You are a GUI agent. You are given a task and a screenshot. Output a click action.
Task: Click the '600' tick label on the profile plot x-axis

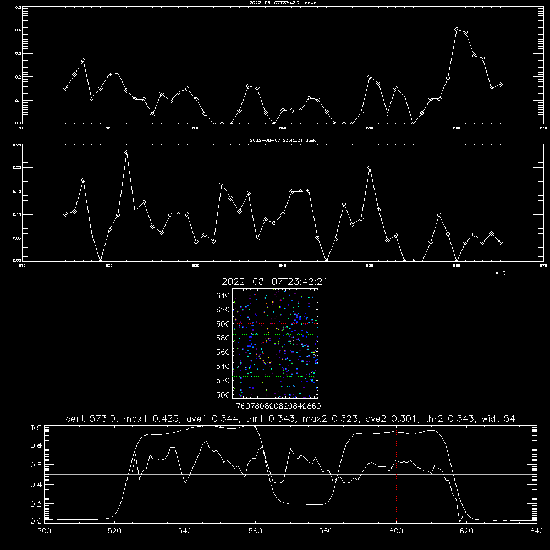(396, 531)
